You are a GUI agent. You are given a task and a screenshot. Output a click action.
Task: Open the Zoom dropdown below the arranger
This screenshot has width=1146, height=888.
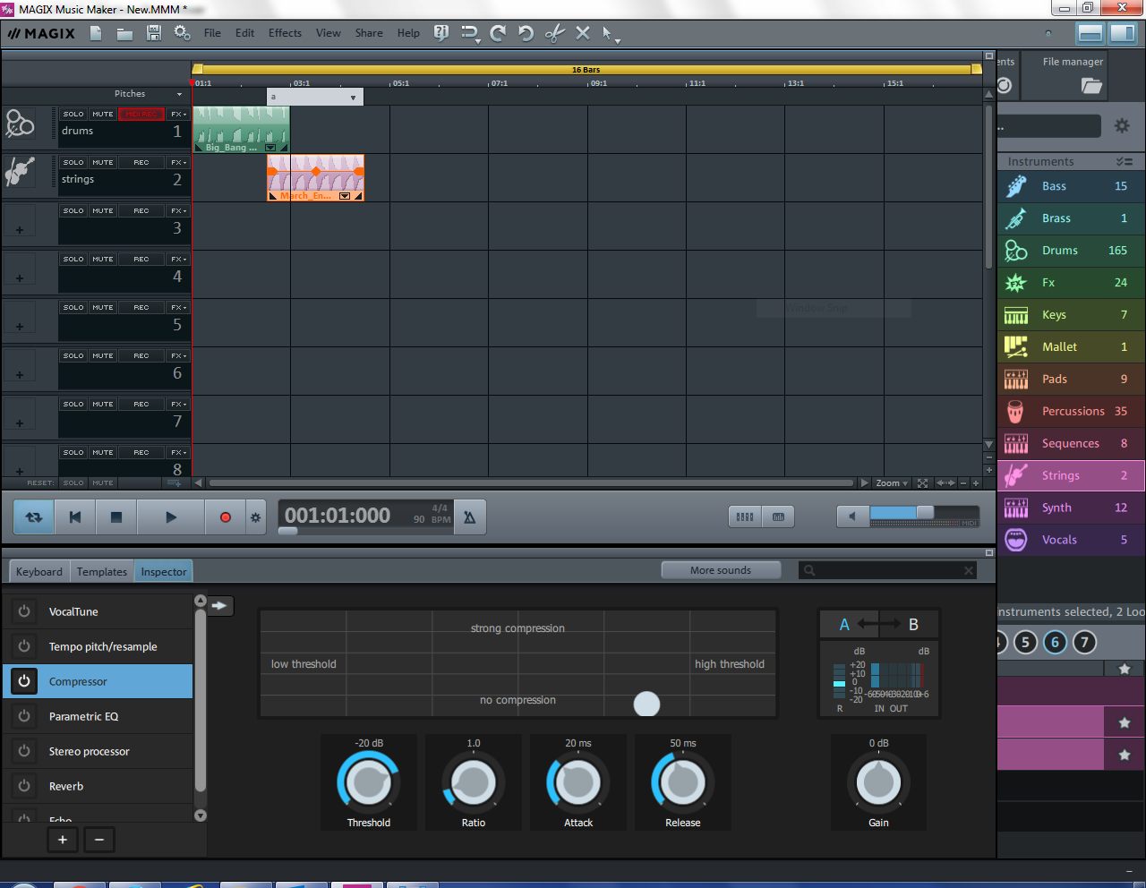click(x=892, y=483)
